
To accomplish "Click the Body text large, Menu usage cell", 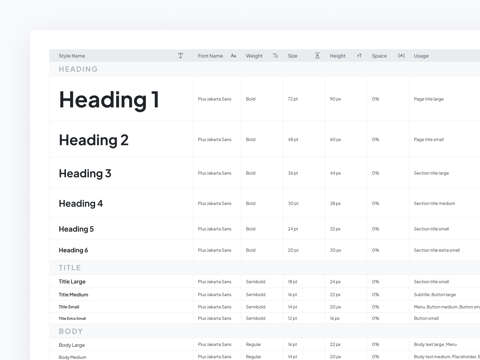I will 435,344.
